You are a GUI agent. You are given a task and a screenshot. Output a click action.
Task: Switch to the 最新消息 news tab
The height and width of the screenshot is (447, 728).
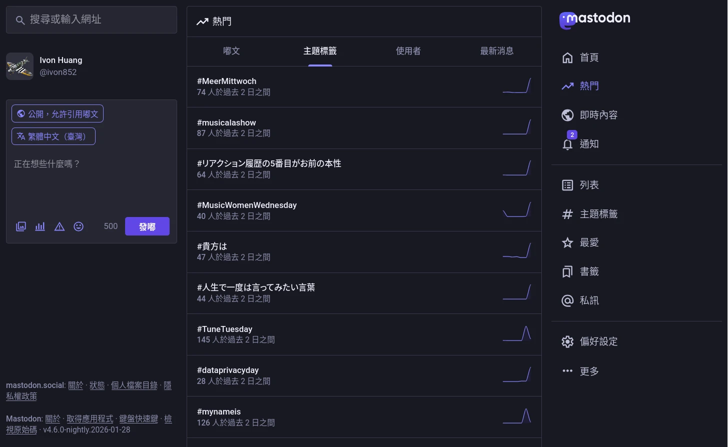tap(496, 51)
